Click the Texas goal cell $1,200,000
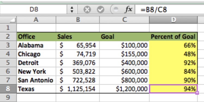This screenshot has width=204, height=102. (124, 89)
